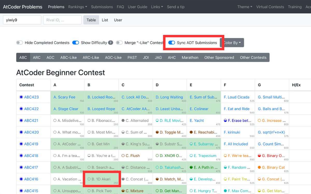Select the PAST contest tab

point(132,57)
